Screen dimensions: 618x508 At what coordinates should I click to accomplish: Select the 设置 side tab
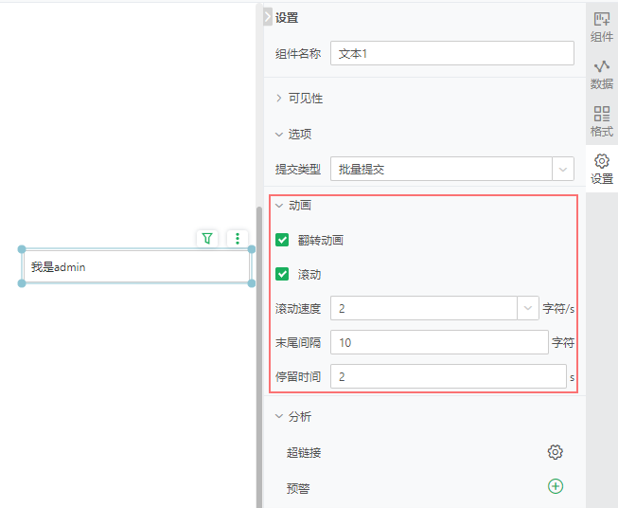pos(602,170)
